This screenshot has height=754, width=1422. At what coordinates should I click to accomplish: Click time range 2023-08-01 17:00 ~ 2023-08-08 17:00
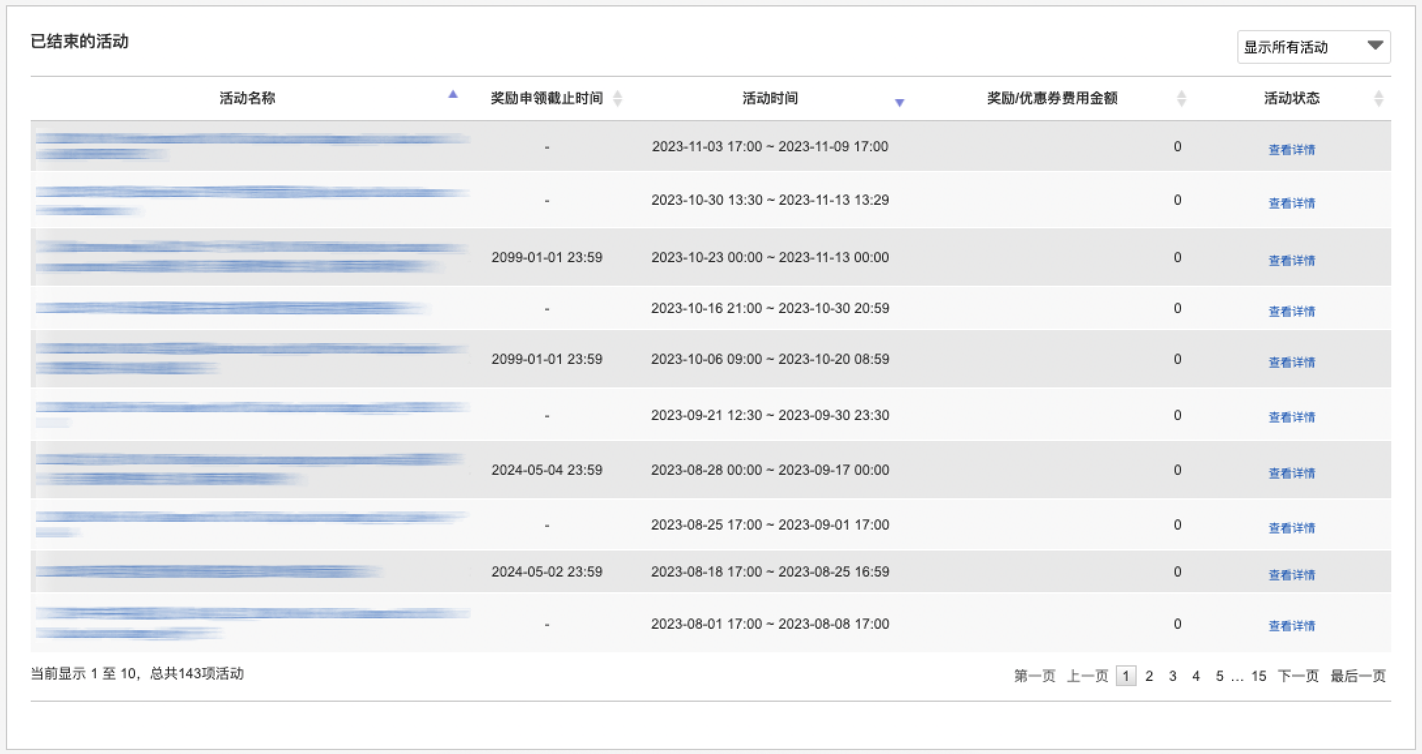(x=770, y=624)
